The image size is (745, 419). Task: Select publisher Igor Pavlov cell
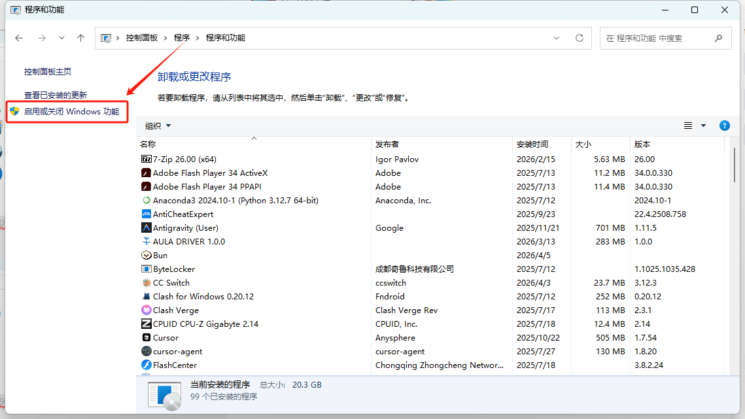(x=397, y=159)
